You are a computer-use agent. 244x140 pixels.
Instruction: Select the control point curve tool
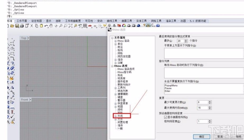tap(12, 44)
